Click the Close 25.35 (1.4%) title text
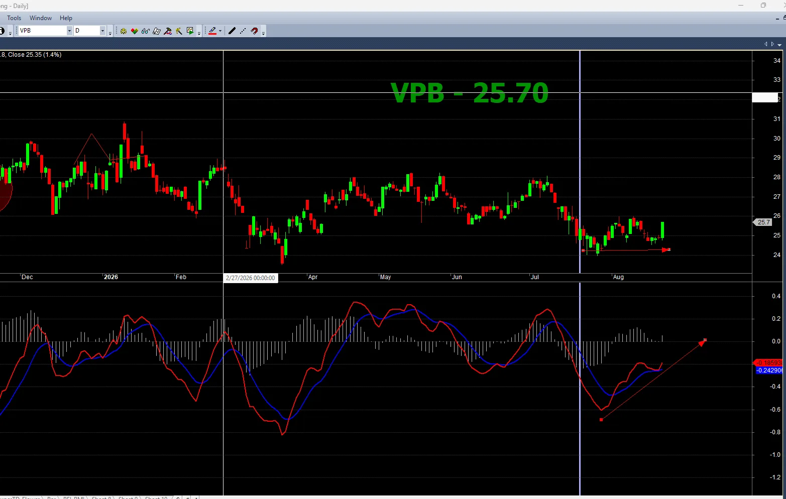 pos(35,55)
